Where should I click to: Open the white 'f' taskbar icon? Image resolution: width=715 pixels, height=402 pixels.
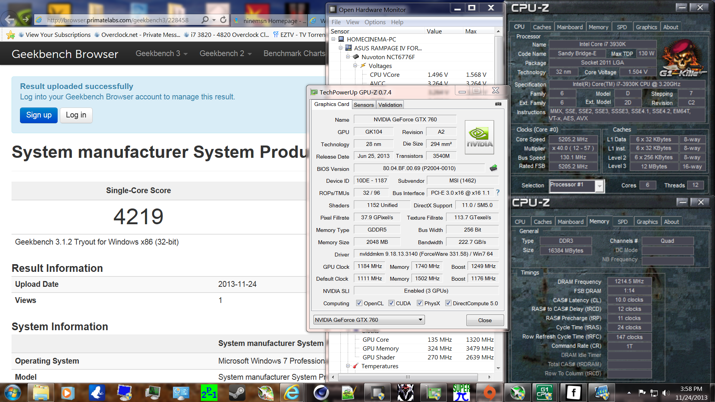[573, 393]
